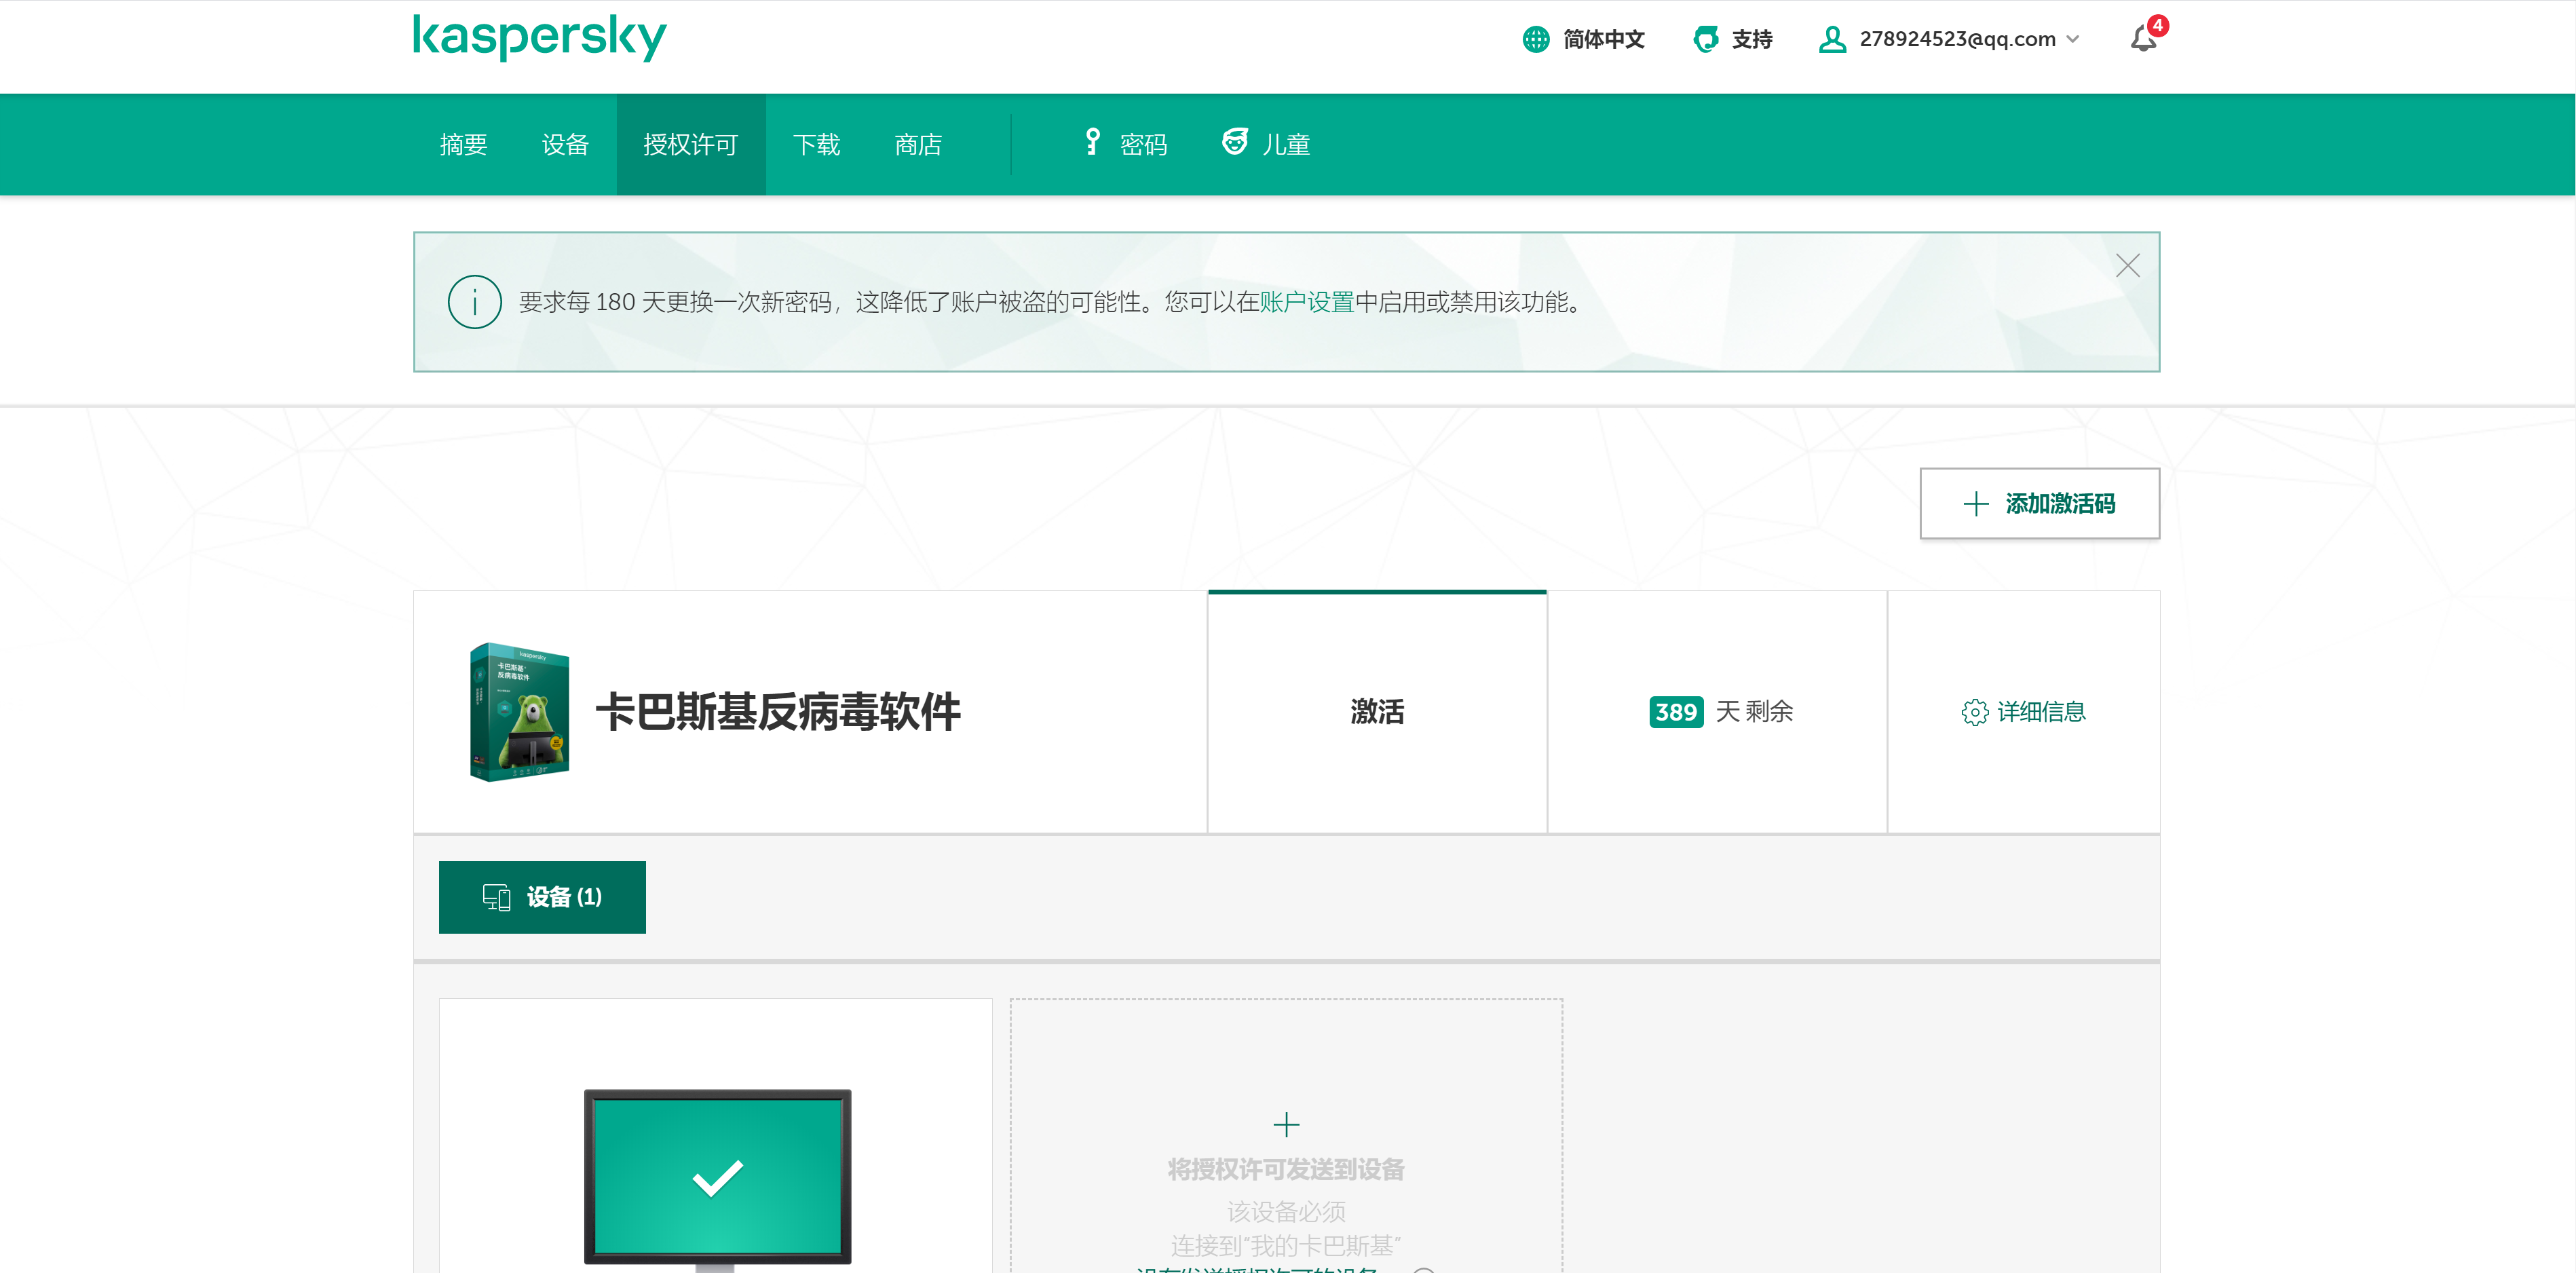Expand the account email dropdown arrow
This screenshot has width=2576, height=1273.
2073,39
